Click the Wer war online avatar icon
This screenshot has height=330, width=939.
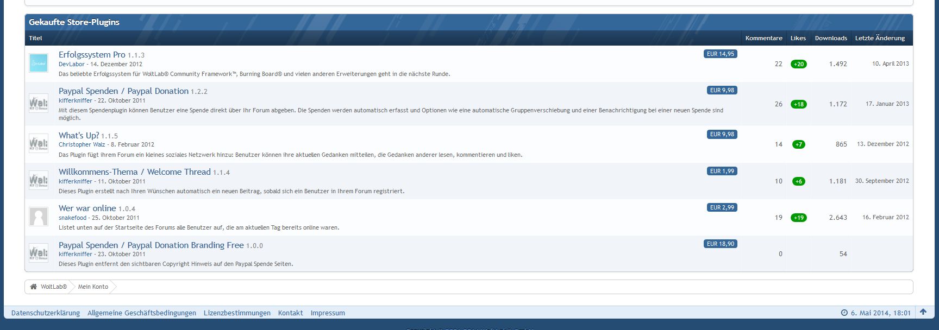pyautogui.click(x=39, y=217)
